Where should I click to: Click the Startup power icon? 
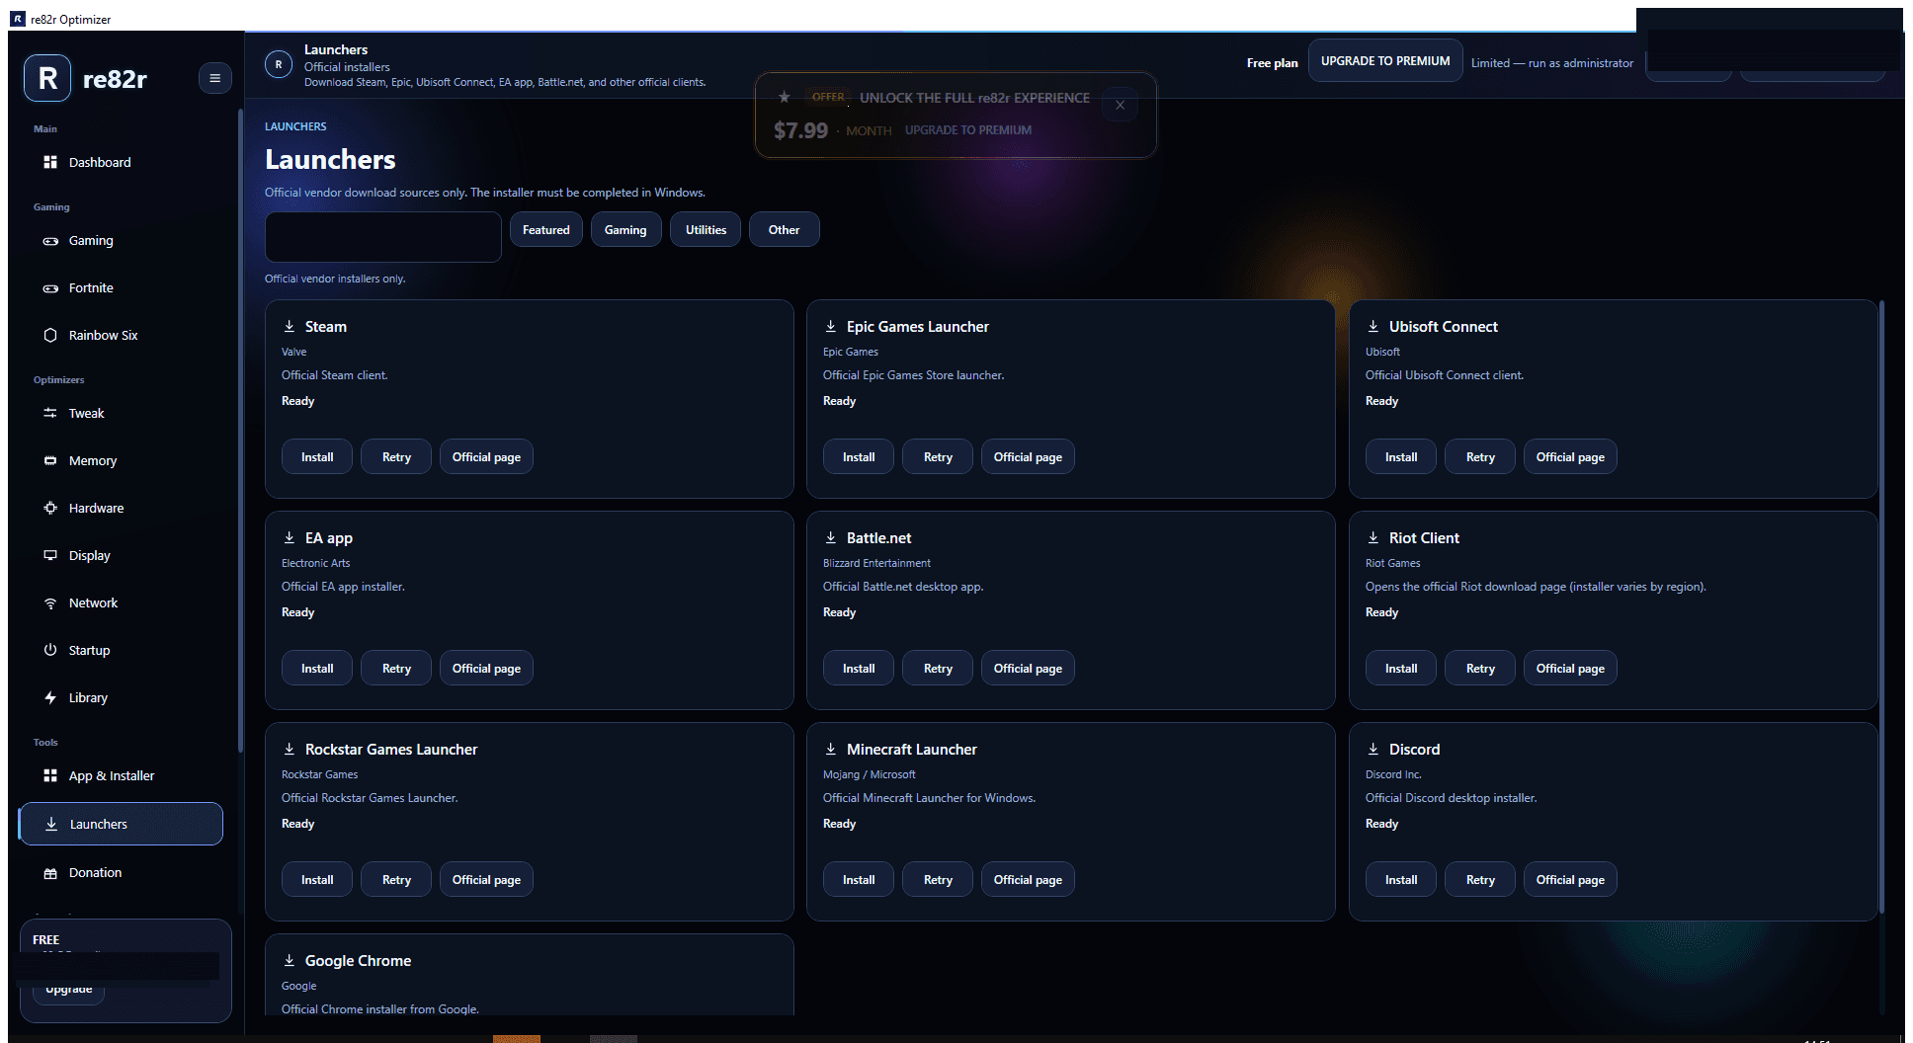pyautogui.click(x=50, y=650)
